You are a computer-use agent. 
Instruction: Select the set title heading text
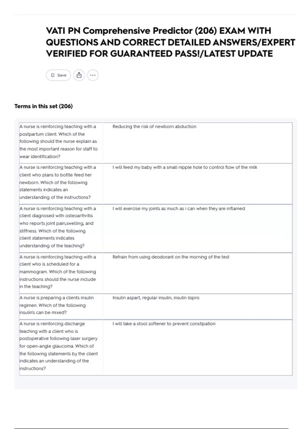click(x=170, y=42)
